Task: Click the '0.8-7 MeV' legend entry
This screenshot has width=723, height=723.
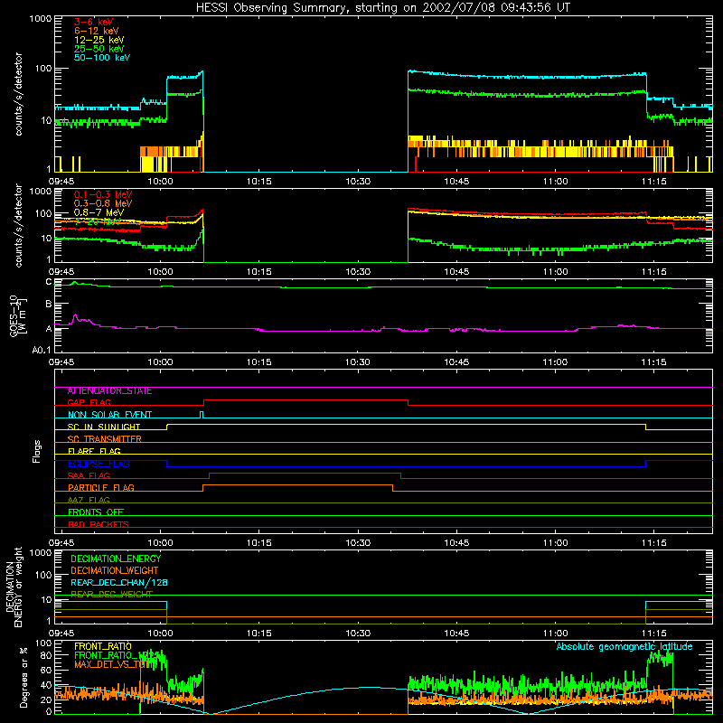Action: coord(99,212)
